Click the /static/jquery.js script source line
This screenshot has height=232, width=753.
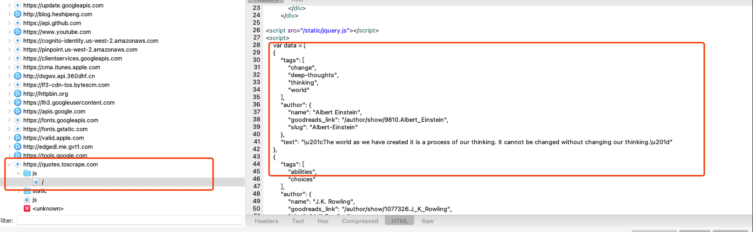[322, 31]
